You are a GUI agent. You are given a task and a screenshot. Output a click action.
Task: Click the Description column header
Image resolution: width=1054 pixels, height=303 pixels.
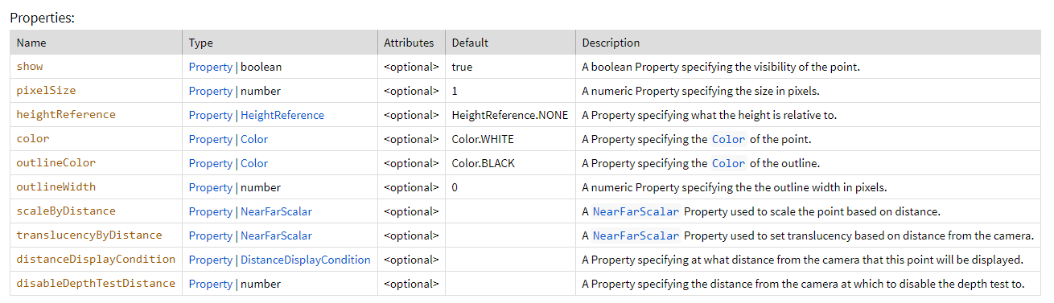[611, 43]
